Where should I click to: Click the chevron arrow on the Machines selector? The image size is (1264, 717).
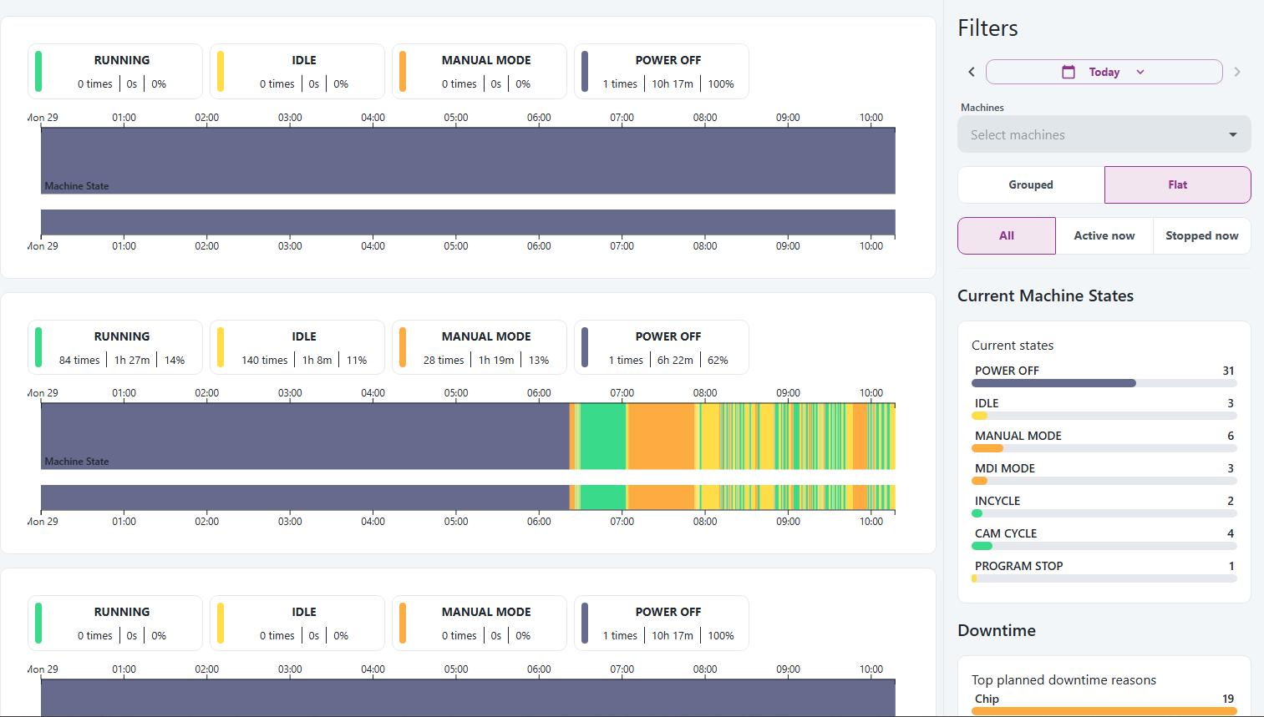tap(1233, 134)
